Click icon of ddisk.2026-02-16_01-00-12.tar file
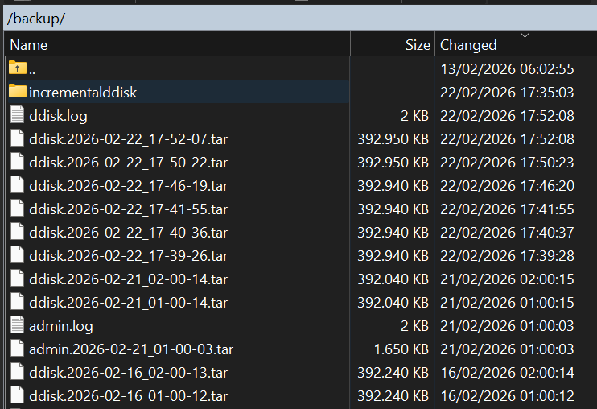The width and height of the screenshot is (597, 409). click(18, 396)
